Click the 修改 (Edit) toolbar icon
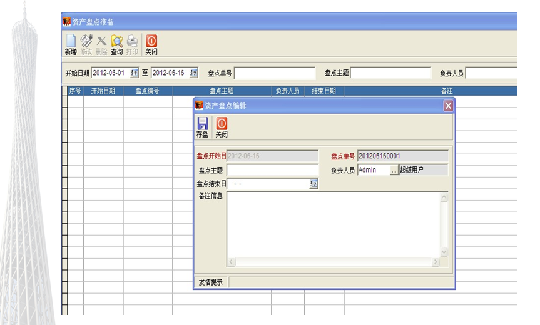Screen dimensions: 540x325 [x=86, y=45]
